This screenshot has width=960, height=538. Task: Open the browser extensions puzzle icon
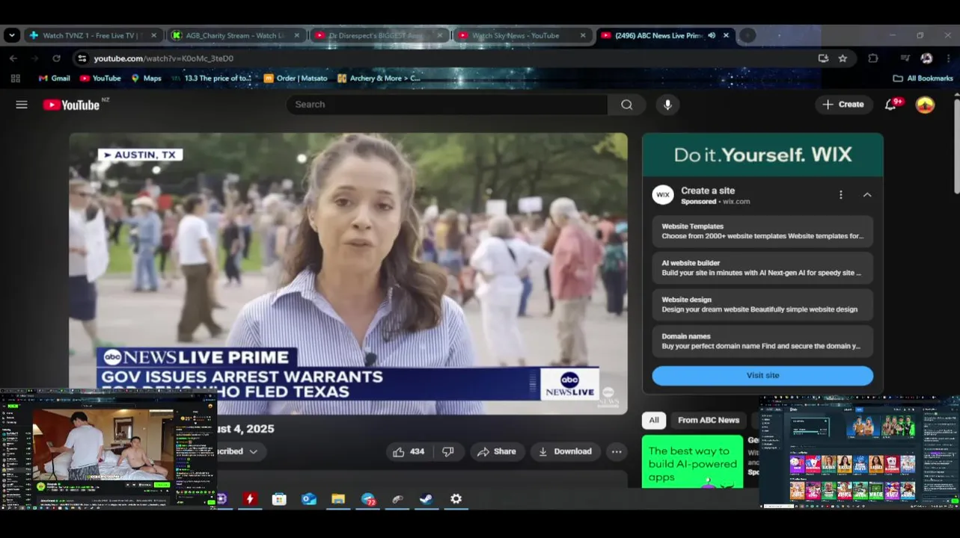click(x=872, y=58)
